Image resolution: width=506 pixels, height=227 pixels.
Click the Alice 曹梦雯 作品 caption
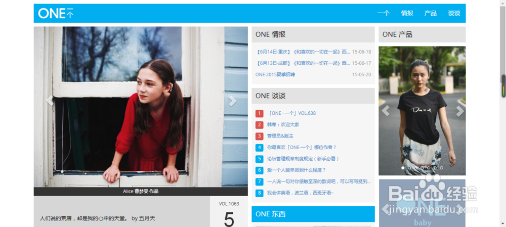141,191
